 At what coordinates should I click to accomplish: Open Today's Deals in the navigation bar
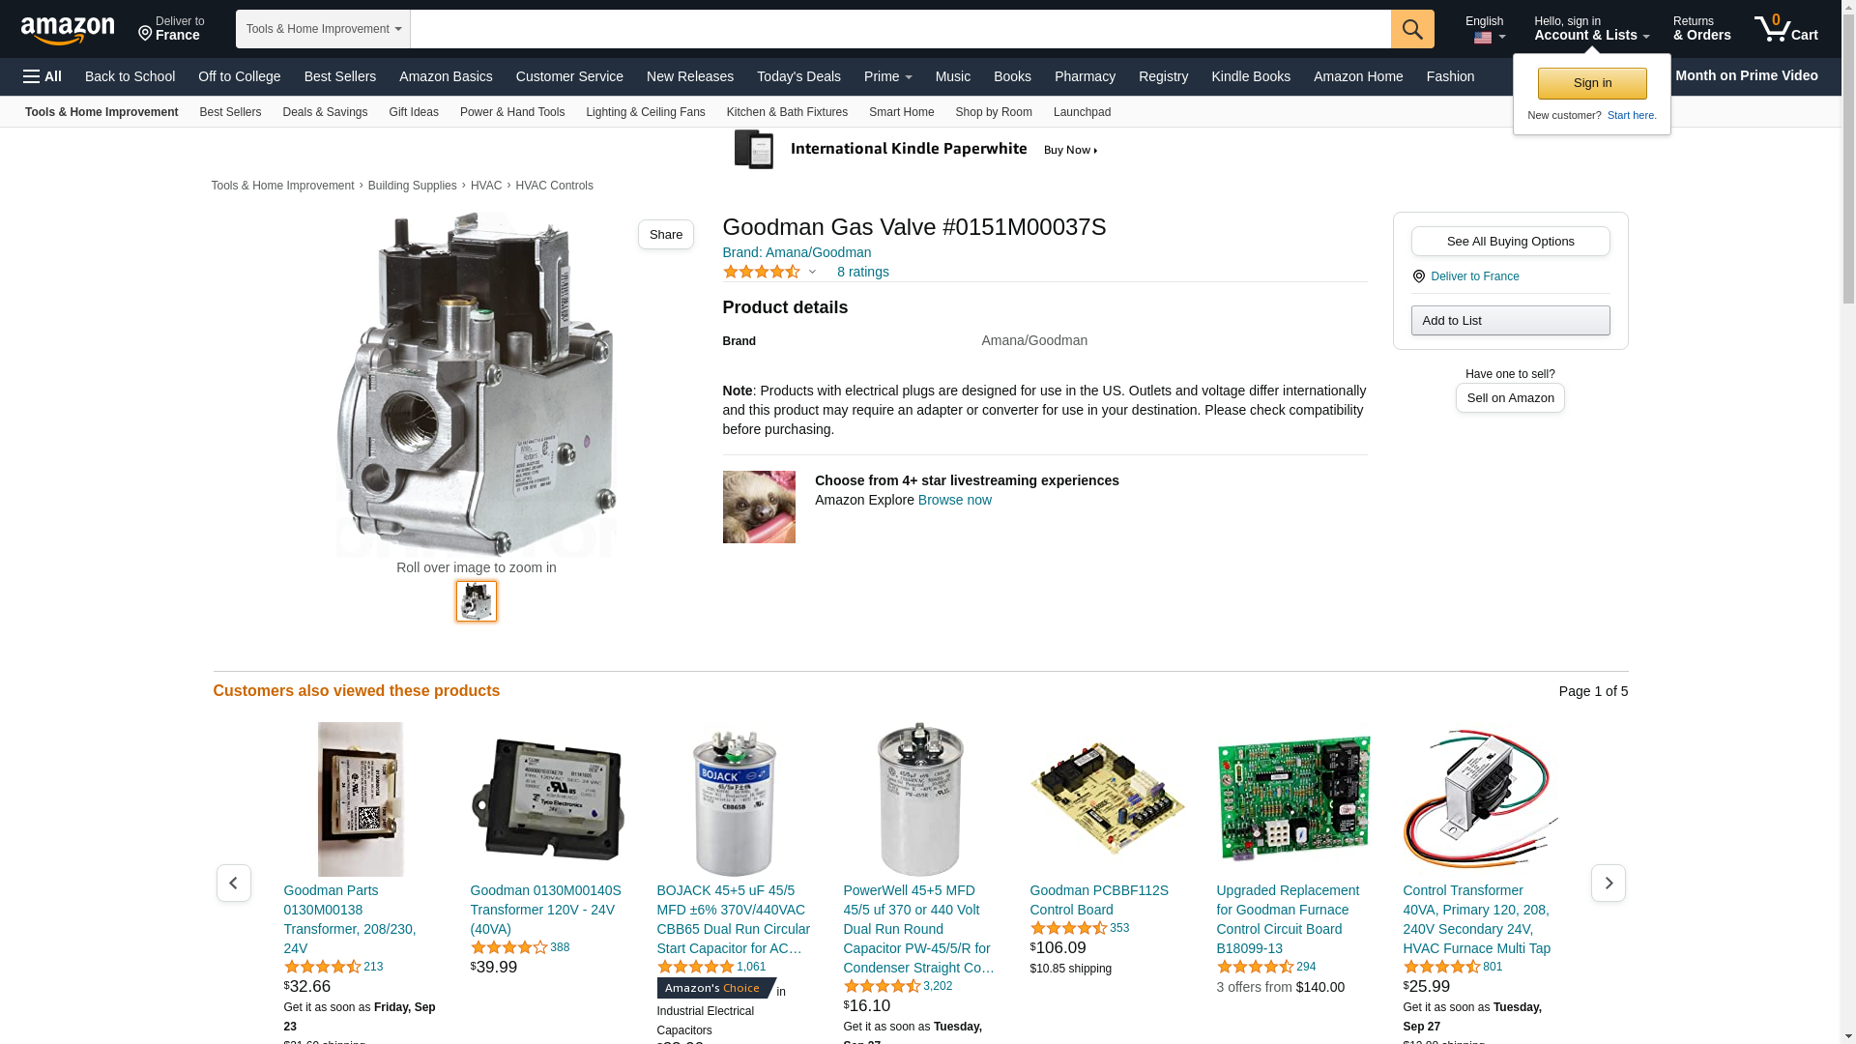[x=798, y=76]
